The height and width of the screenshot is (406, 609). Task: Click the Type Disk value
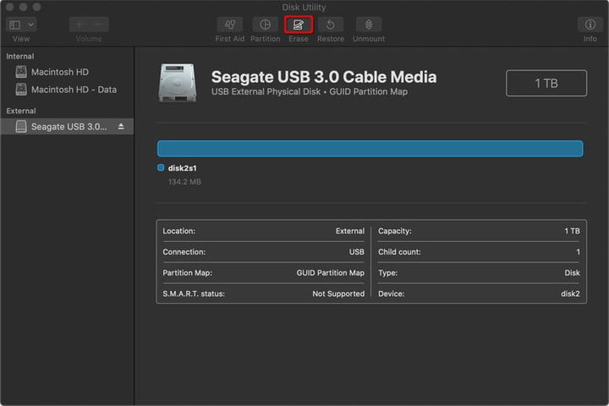(x=572, y=273)
